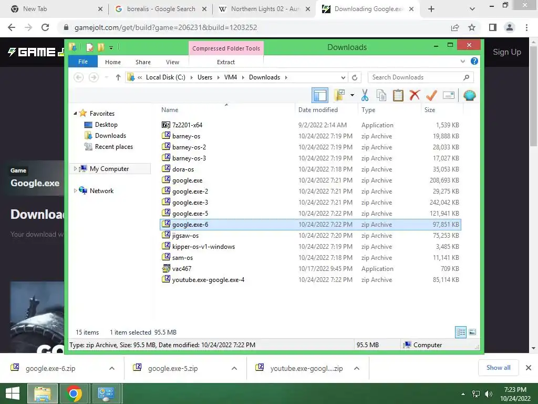Open the Extract ribbon tab
This screenshot has width=538, height=404.
pyautogui.click(x=226, y=62)
